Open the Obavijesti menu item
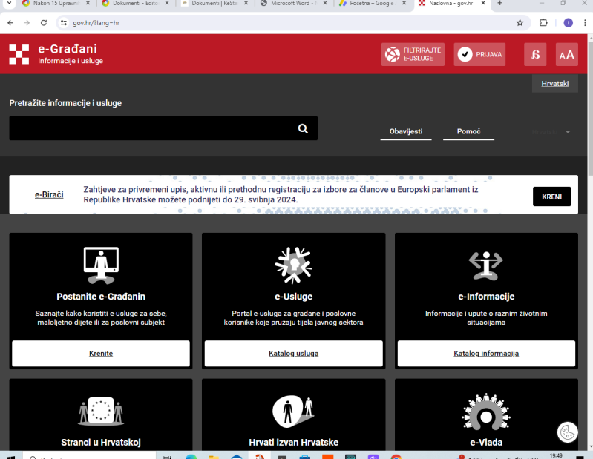The width and height of the screenshot is (593, 459). pyautogui.click(x=406, y=131)
